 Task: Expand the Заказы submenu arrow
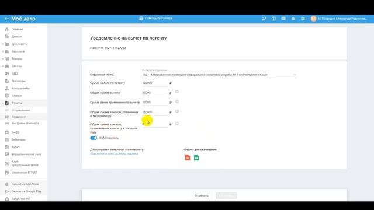point(2,66)
